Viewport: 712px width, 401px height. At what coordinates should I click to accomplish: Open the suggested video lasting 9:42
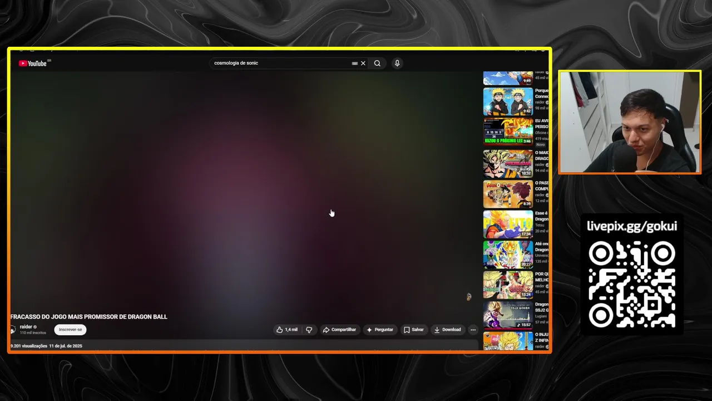point(508,101)
